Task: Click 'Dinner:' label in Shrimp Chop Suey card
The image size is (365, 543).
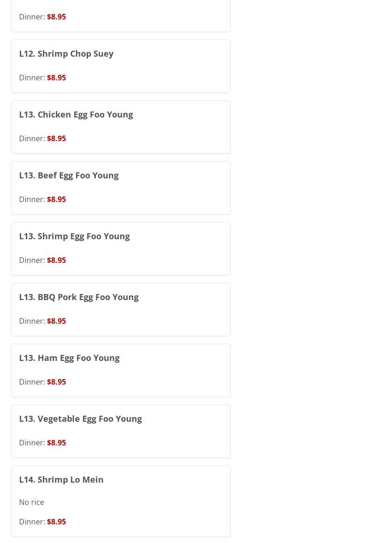Action: click(32, 78)
